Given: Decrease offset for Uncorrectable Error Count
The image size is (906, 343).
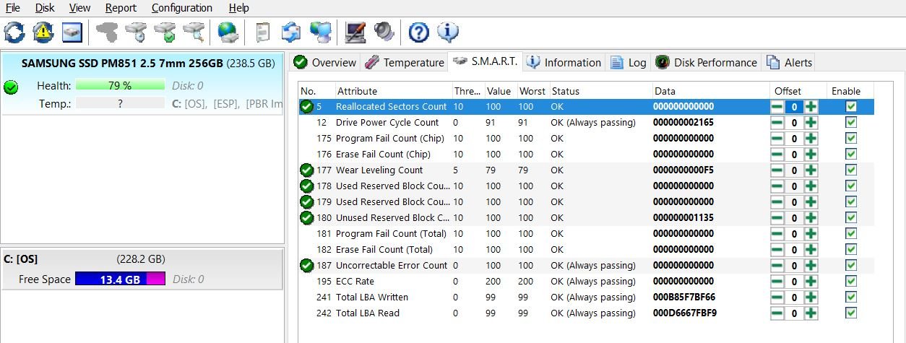Looking at the screenshot, I should coord(777,266).
